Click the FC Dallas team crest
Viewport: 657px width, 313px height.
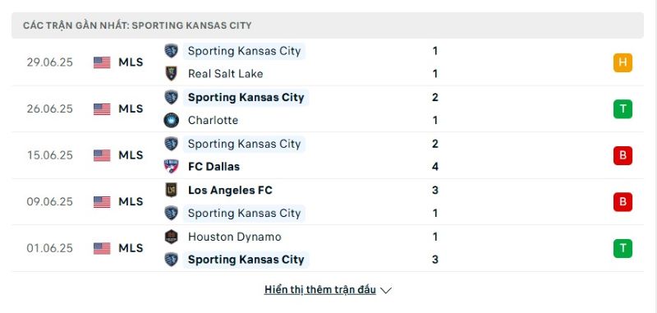click(x=171, y=166)
